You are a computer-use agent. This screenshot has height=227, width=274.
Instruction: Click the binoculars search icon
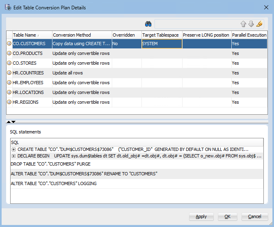tap(148, 24)
